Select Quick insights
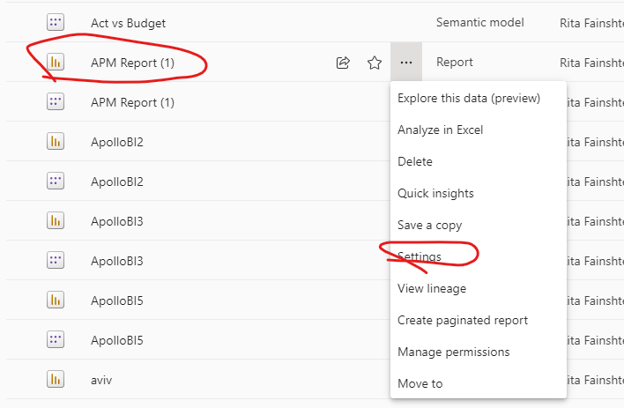The width and height of the screenshot is (624, 408). (x=435, y=194)
